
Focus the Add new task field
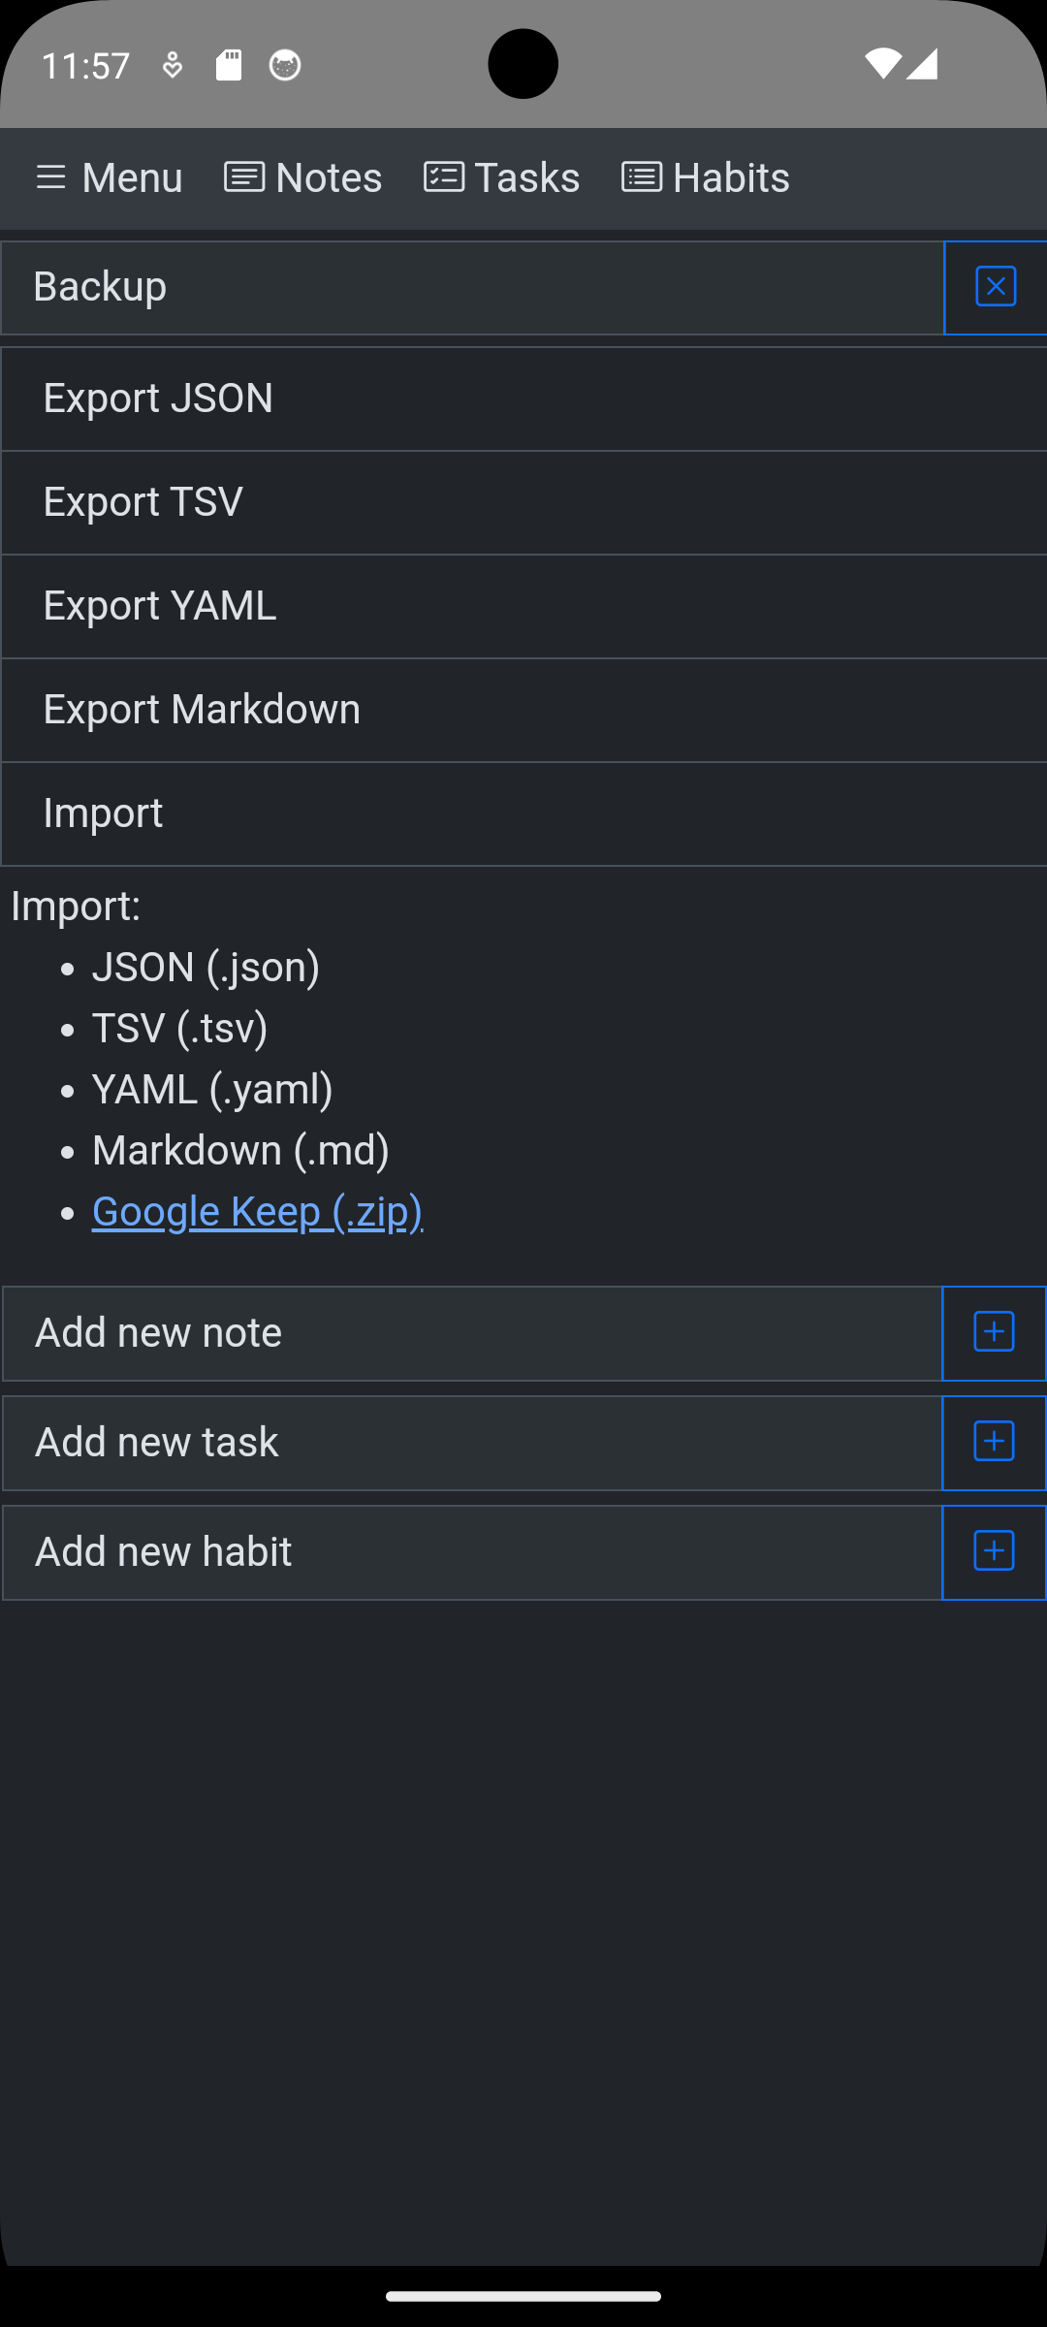(472, 1443)
